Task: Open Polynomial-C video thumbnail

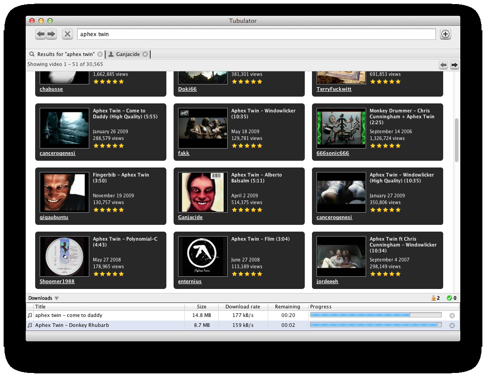Action: click(x=64, y=256)
